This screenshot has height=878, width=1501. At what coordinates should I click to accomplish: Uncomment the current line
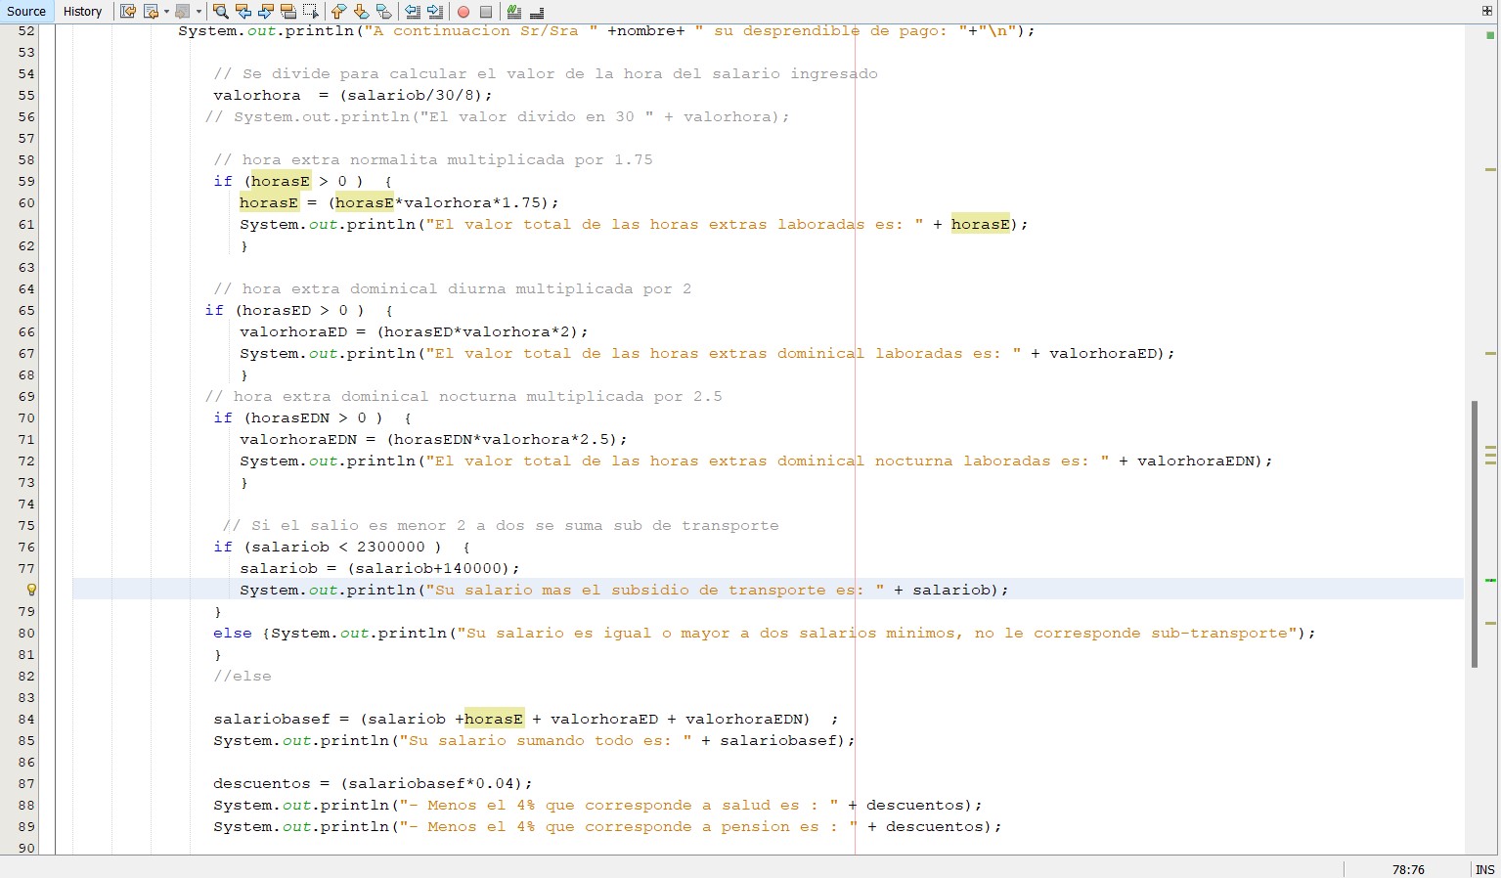[x=537, y=12]
